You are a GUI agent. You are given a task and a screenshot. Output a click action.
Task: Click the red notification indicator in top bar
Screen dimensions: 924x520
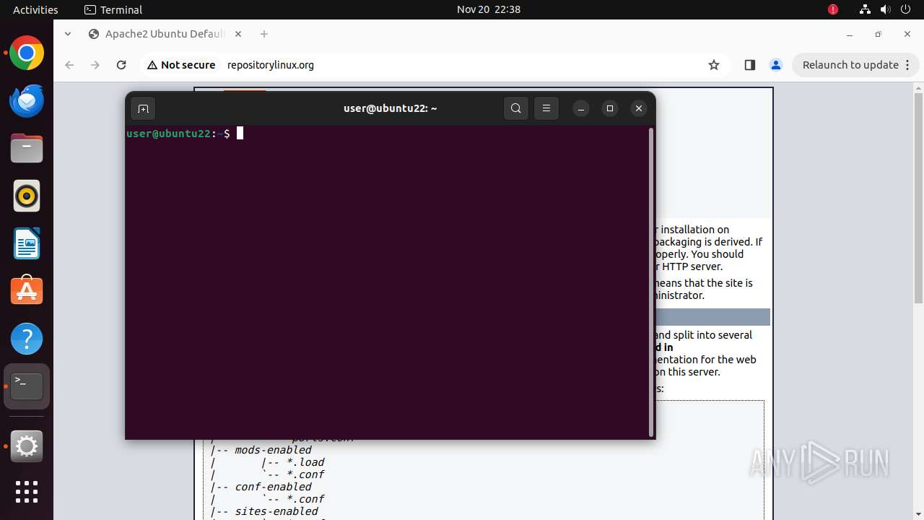tap(833, 9)
